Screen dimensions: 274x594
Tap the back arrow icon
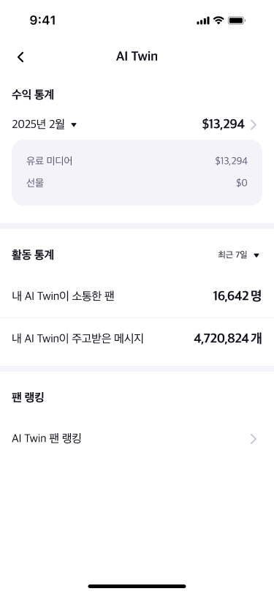tap(20, 57)
